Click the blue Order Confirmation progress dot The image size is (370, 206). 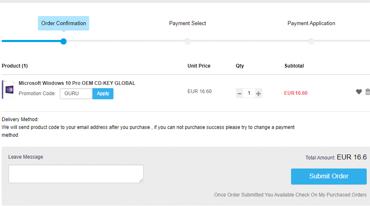point(63,41)
